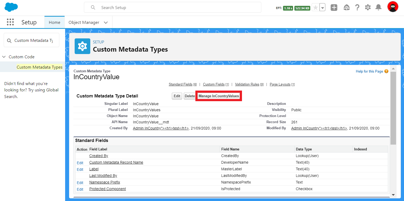Click the Salesforce cloud logo
The width and height of the screenshot is (404, 201).
[x=11, y=7]
